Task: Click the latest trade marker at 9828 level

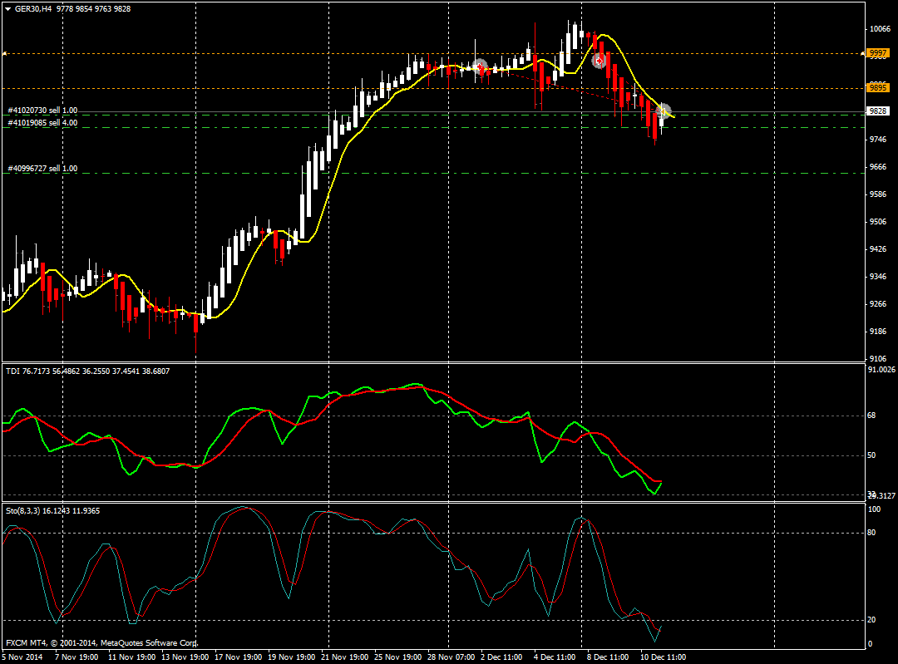Action: [664, 111]
